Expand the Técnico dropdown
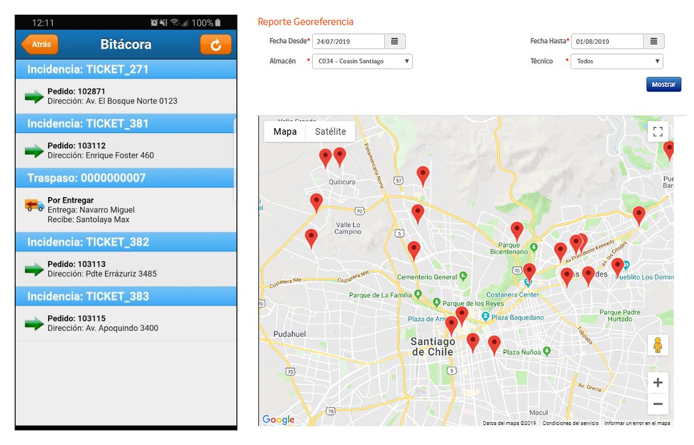The height and width of the screenshot is (445, 694). (617, 61)
